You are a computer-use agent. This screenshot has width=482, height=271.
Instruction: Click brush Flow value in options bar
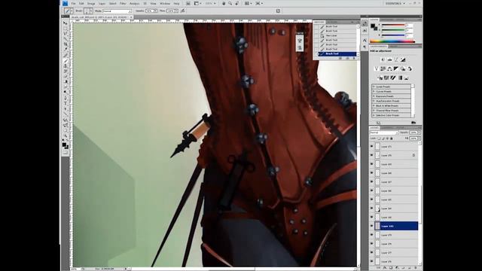(171, 11)
